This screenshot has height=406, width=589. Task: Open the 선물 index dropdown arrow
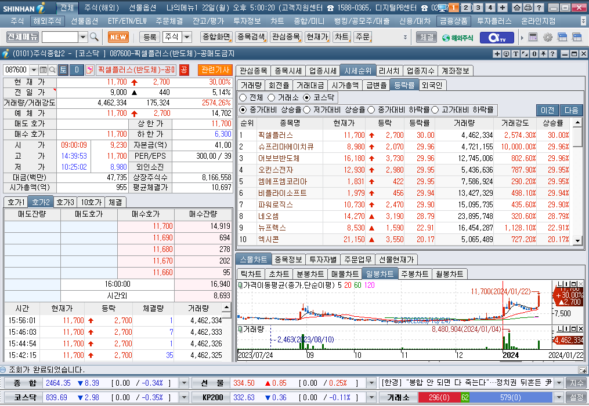[x=371, y=383]
